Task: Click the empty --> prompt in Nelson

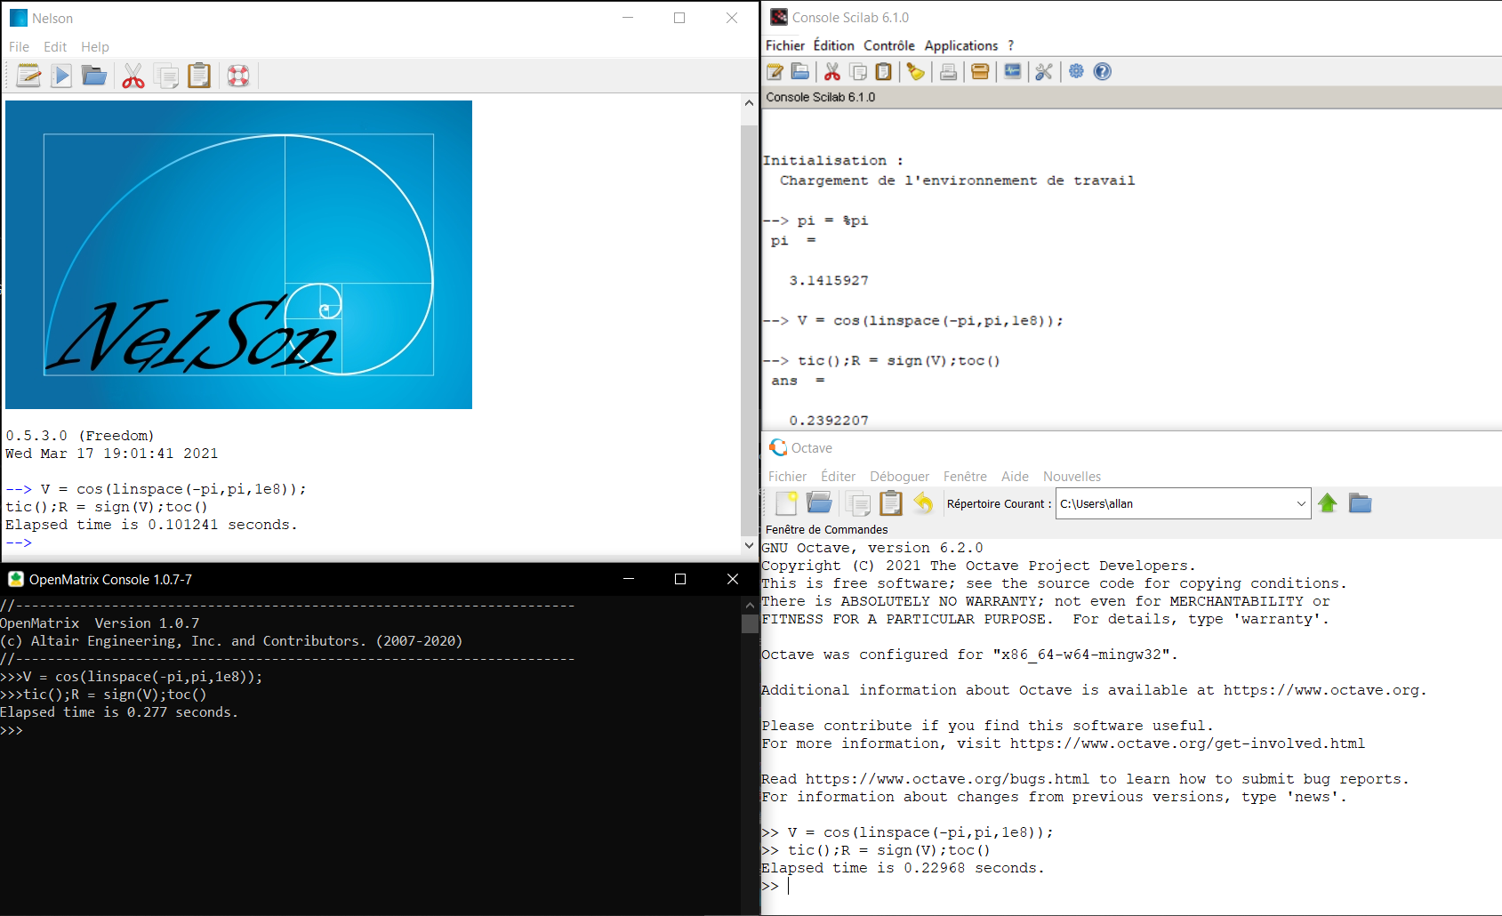Action: click(19, 542)
